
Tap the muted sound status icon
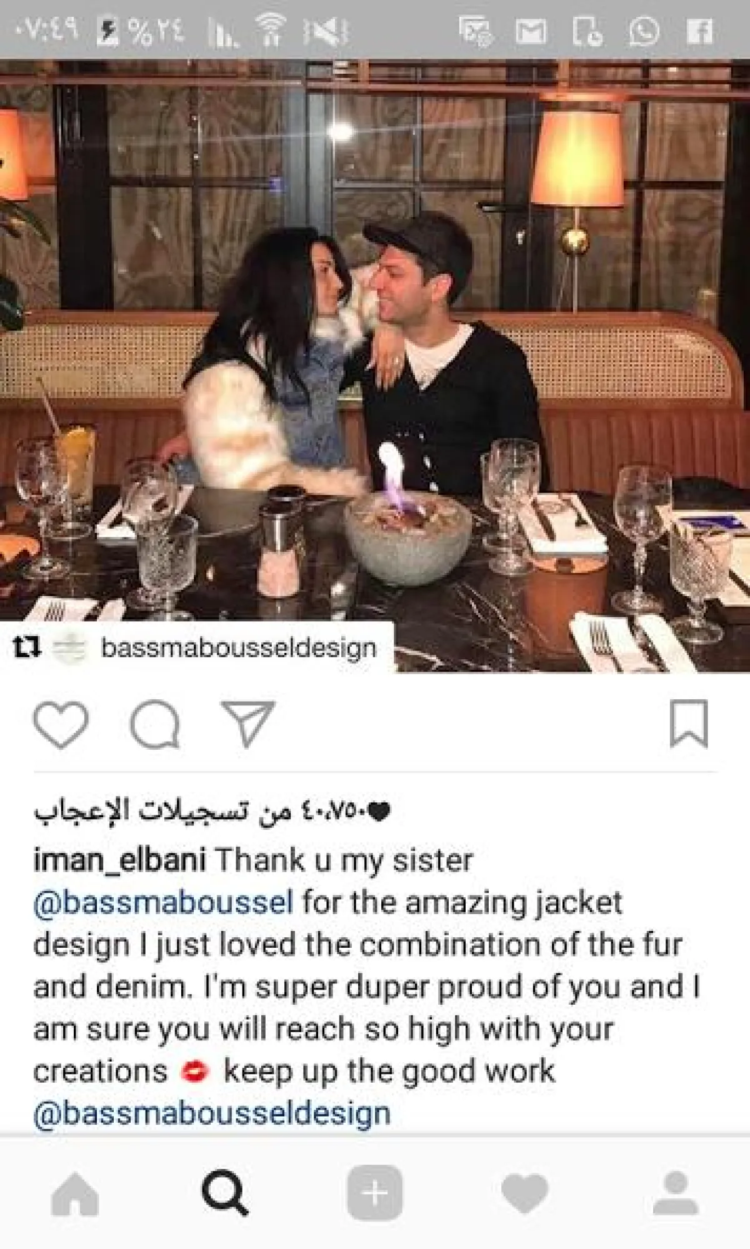coord(326,32)
